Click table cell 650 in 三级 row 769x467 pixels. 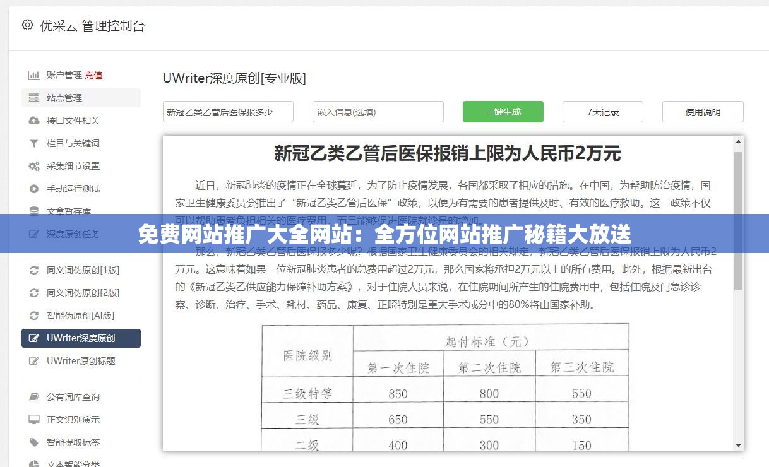point(398,420)
